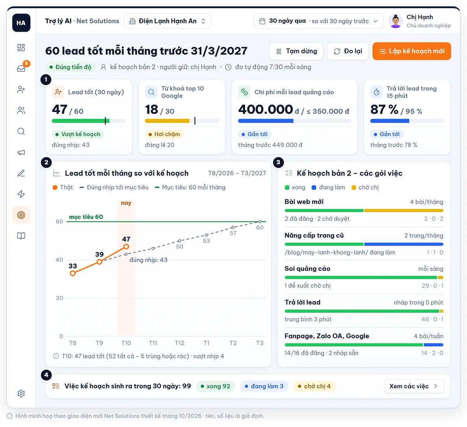Click the Net Solutions breadcrumb text
This screenshot has width=467, height=427.
point(98,21)
